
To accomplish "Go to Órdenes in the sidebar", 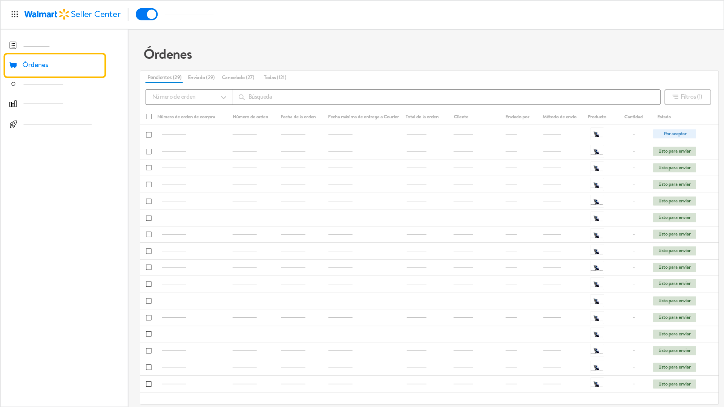I will point(55,65).
